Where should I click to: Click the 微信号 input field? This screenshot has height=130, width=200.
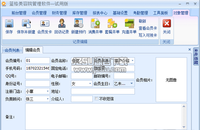[124, 68]
